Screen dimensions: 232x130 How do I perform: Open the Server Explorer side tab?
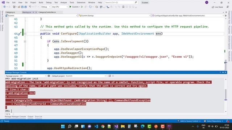click(x=3, y=17)
